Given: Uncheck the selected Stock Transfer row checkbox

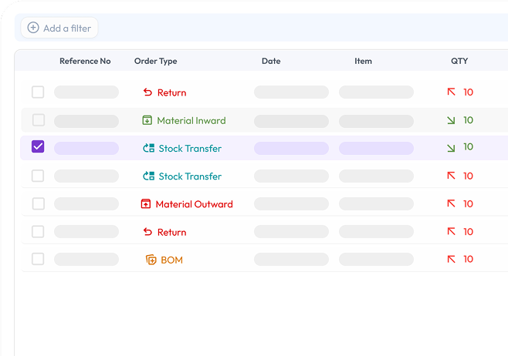Looking at the screenshot, I should 38,147.
